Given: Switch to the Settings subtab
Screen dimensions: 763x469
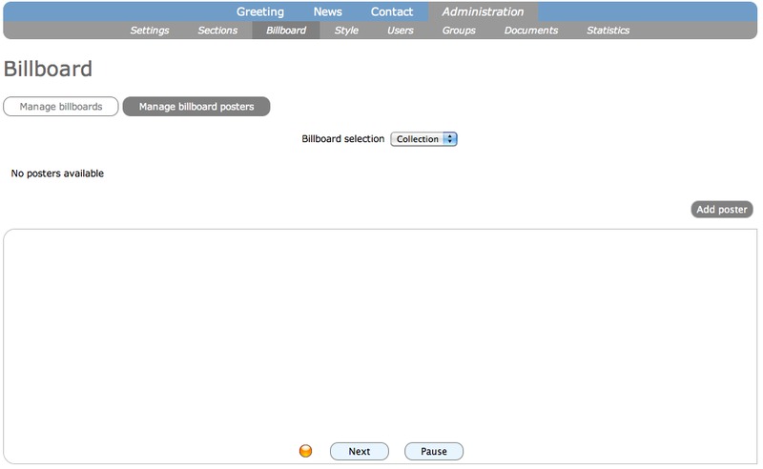Looking at the screenshot, I should [x=150, y=31].
